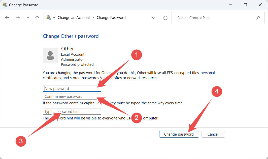The height and width of the screenshot is (159, 268).
Task: Click the search magnifier icon
Action: coord(258,18)
